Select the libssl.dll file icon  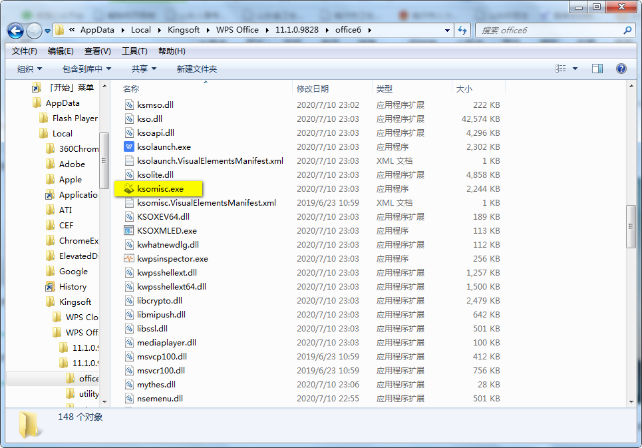[x=129, y=328]
